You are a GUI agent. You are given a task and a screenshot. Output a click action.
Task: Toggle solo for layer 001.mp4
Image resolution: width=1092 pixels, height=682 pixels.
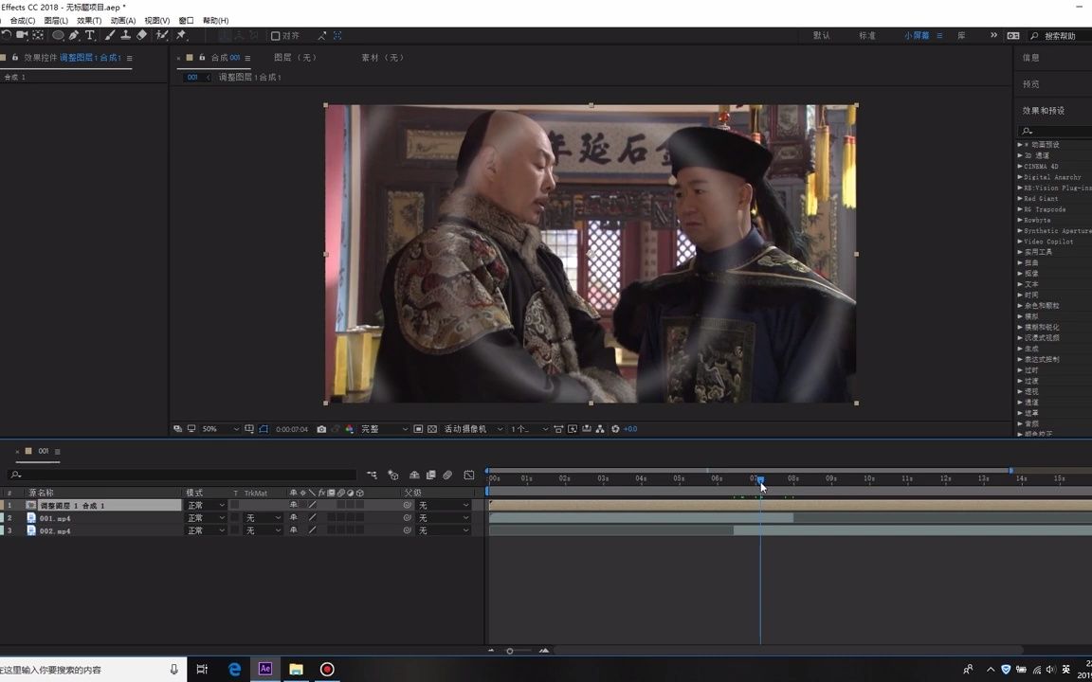tap(4, 518)
